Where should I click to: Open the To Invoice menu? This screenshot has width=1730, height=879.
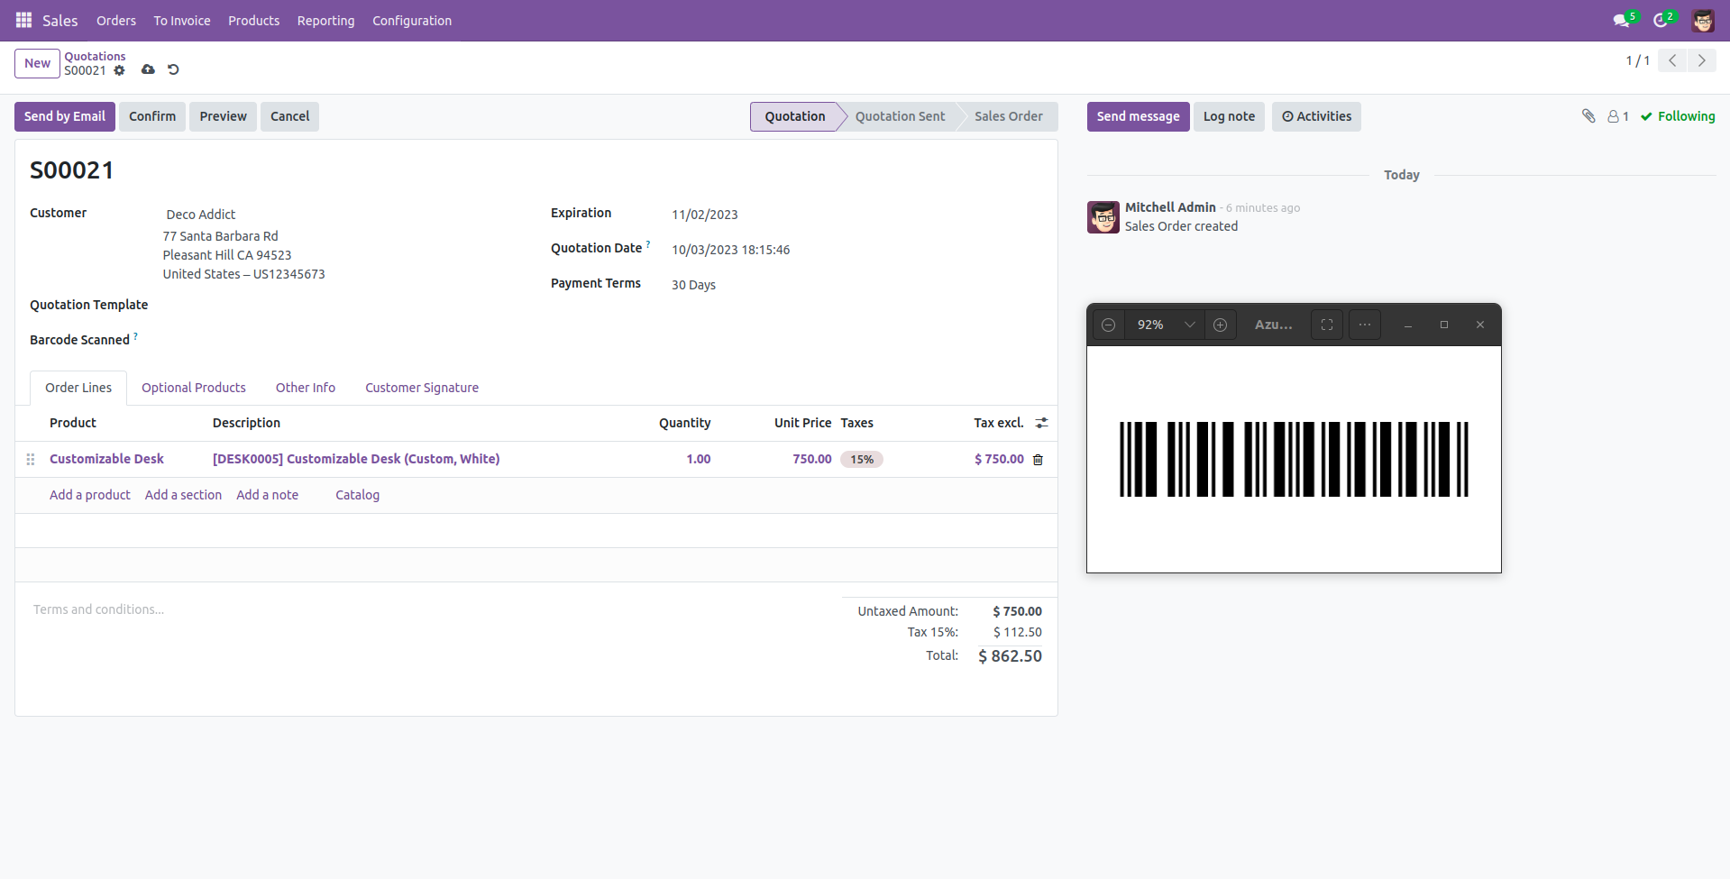[x=182, y=20]
